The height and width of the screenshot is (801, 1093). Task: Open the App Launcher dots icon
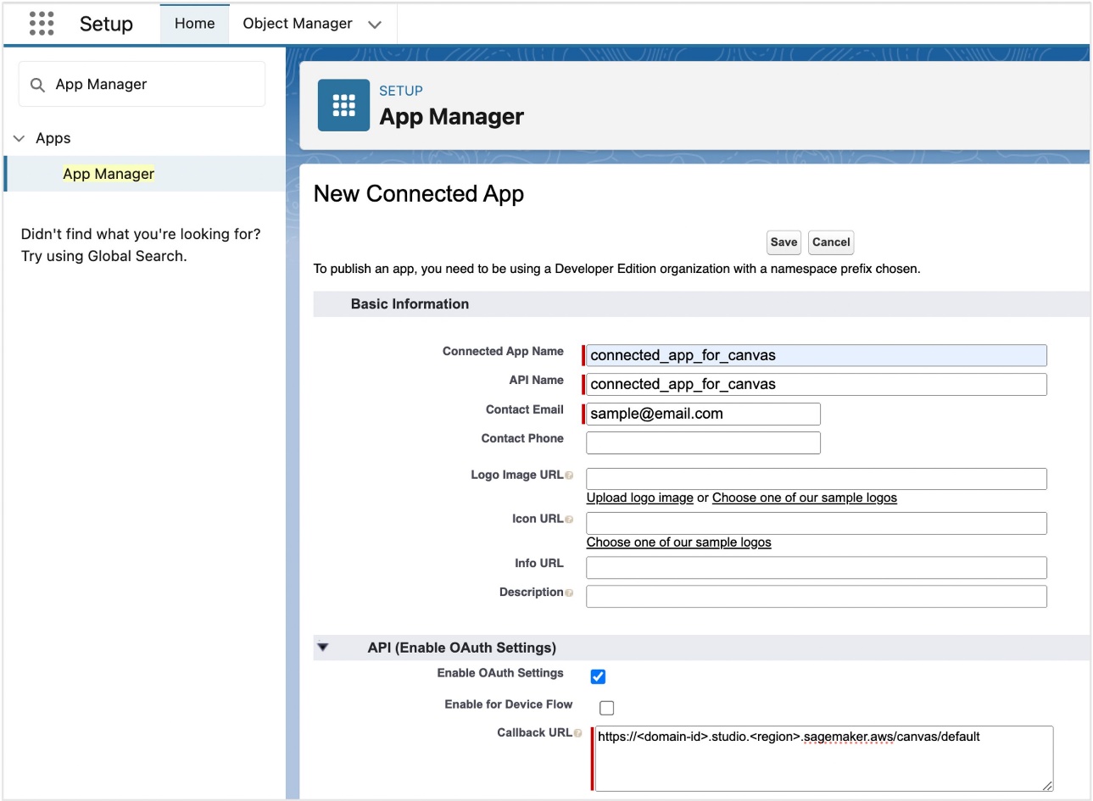[x=42, y=24]
